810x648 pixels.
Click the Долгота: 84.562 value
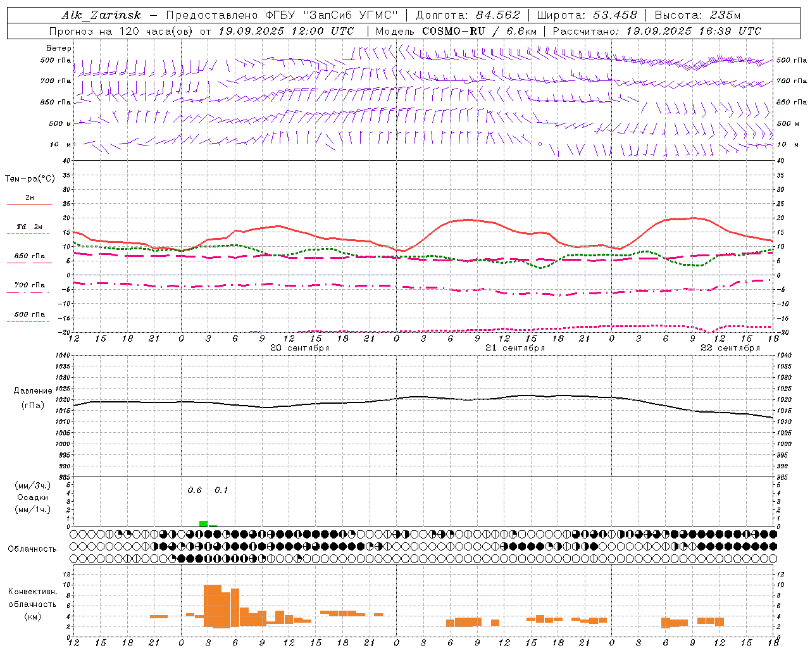point(468,15)
